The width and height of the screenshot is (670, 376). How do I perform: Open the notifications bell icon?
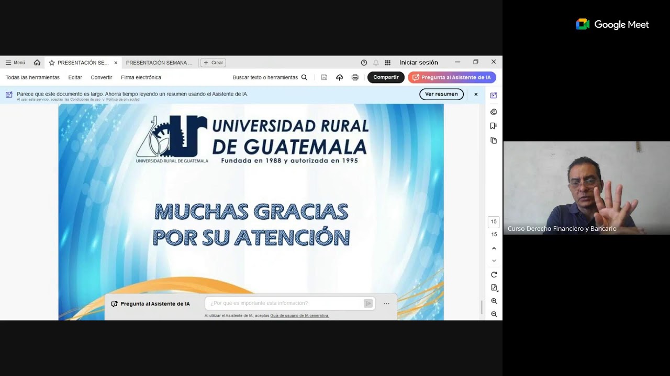[x=376, y=63]
